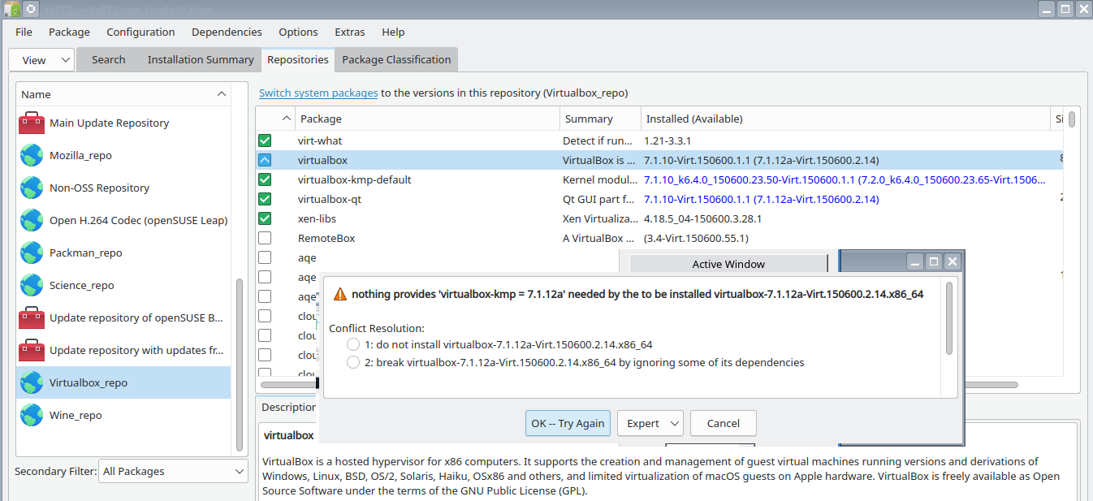Select option 2: break virtualbox by ignoring dependencies
This screenshot has width=1093, height=501.
click(x=353, y=363)
